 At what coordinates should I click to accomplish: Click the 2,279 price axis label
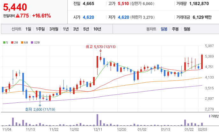209,109
